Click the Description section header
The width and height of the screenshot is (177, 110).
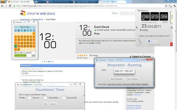[x=57, y=65]
